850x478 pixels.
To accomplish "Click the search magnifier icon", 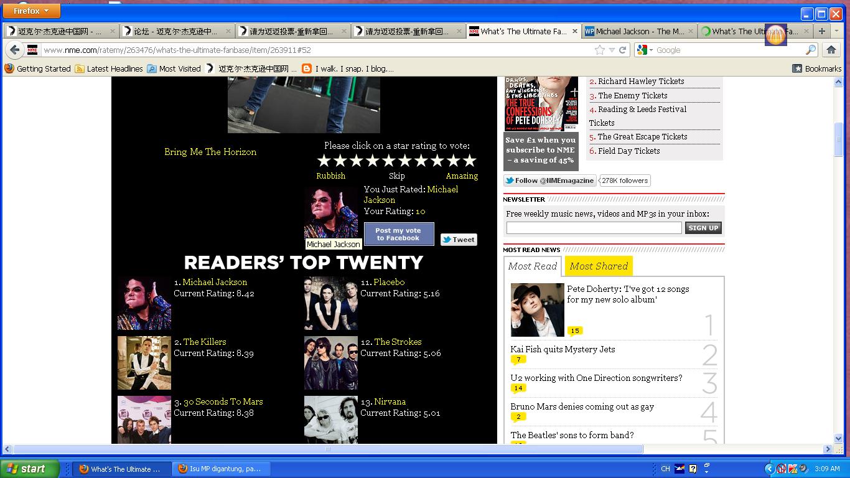I will [811, 50].
